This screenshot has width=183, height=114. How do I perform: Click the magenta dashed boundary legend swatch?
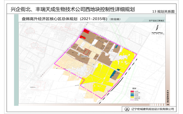[x=132, y=100]
